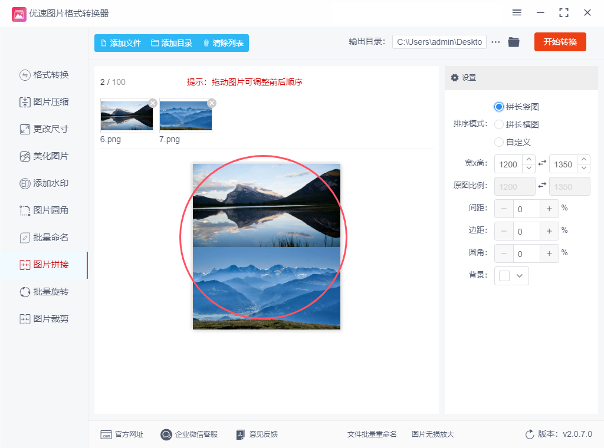
Task: Click the 添加文件 button
Action: [120, 43]
